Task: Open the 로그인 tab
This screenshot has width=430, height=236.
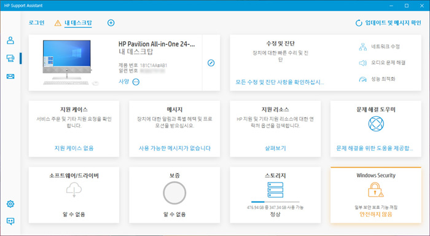Action: pos(36,23)
